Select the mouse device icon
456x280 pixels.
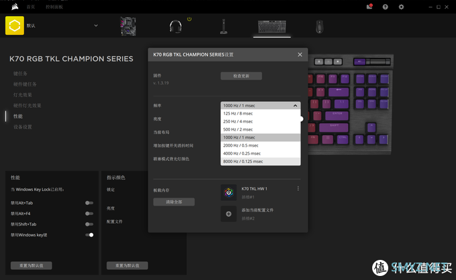click(319, 26)
